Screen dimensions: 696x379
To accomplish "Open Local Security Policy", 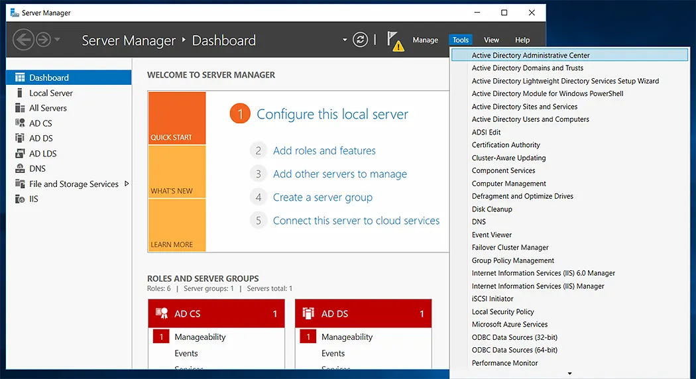I will click(569, 311).
